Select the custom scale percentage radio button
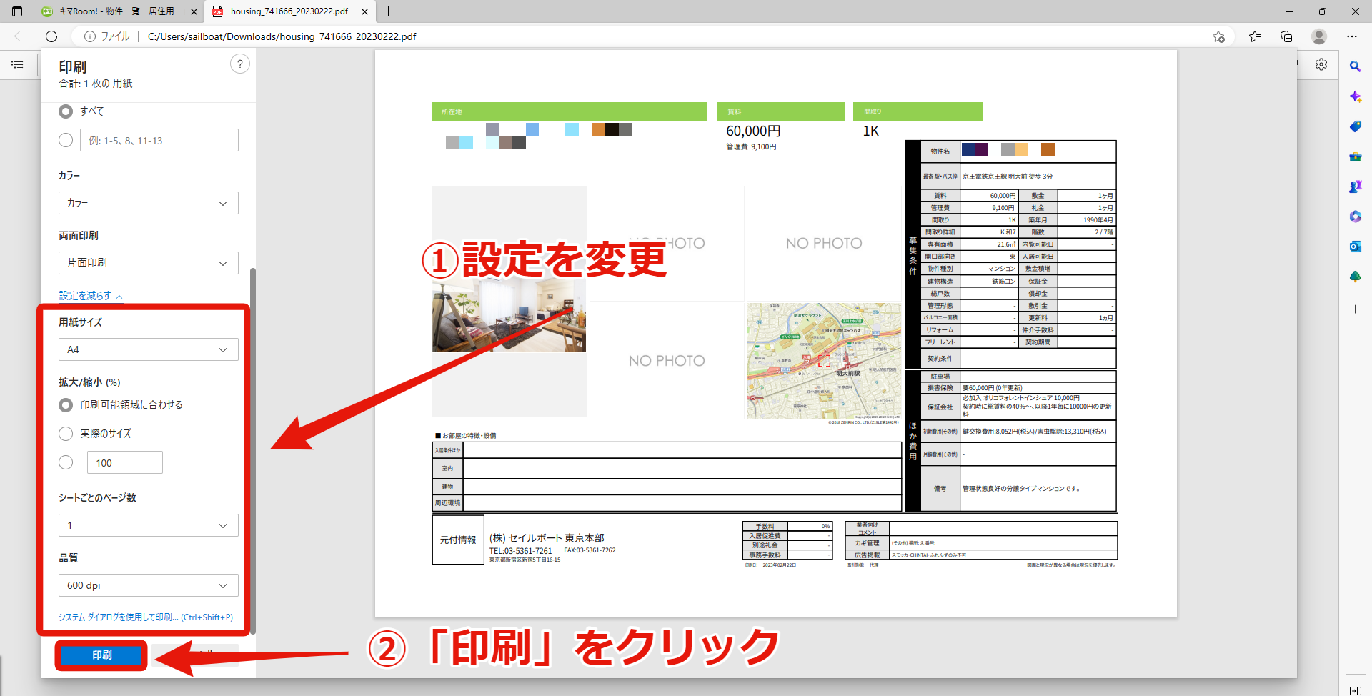This screenshot has width=1372, height=696. point(66,462)
